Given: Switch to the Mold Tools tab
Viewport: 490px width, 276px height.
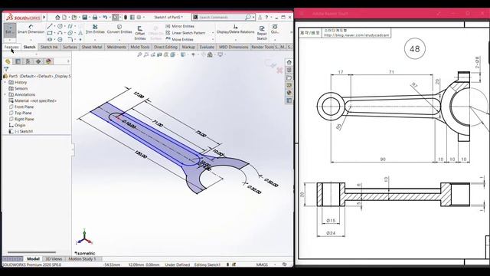Looking at the screenshot, I should tap(140, 47).
